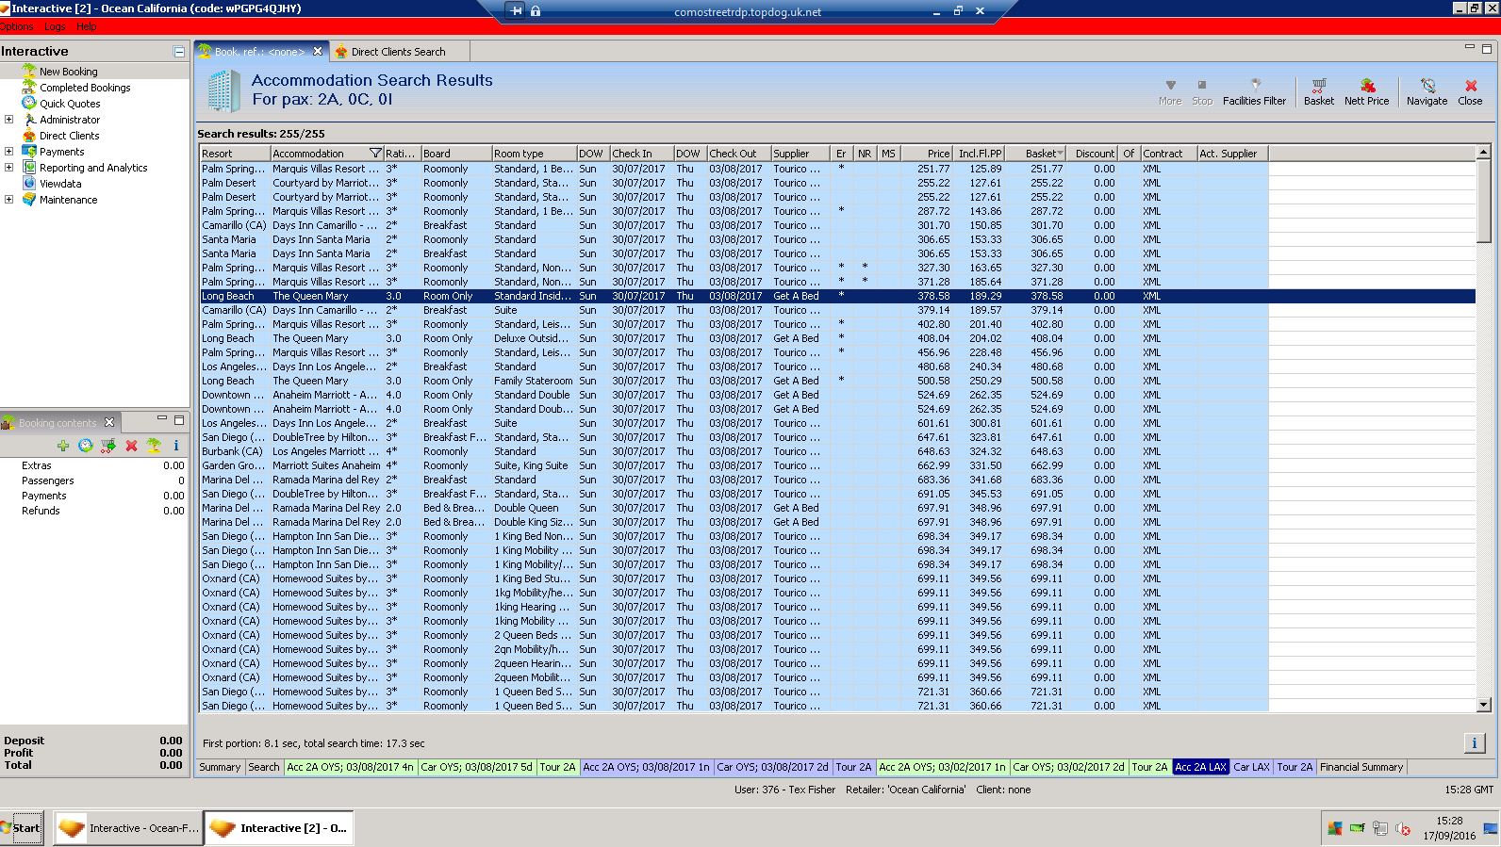The image size is (1501, 847).
Task: Expand the Payments node
Action: (8, 152)
